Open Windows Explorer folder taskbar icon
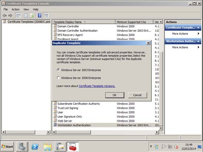This screenshot has height=152, width=203. [48, 147]
